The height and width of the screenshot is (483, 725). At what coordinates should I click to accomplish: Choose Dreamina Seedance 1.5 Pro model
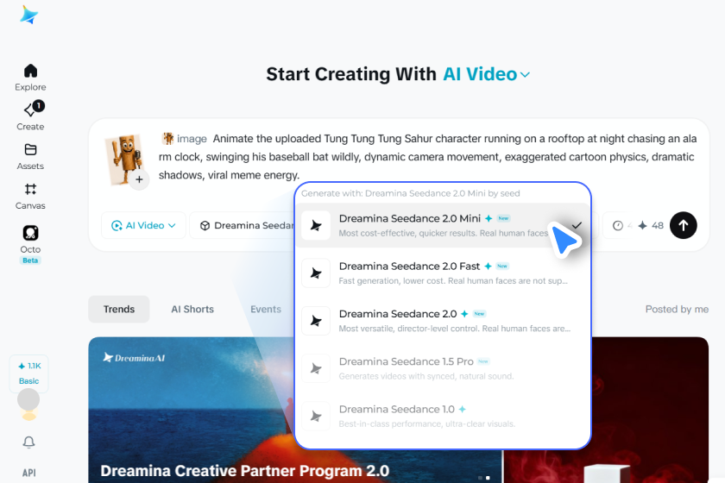tap(443, 368)
